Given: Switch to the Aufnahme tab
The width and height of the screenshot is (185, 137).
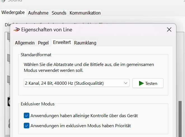Looking at the screenshot, I should coord(38,13).
